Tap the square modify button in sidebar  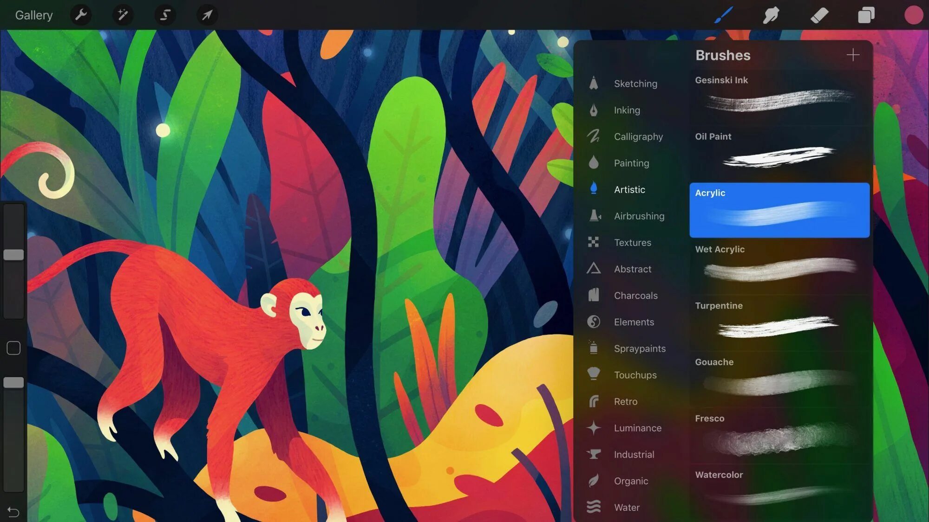tap(13, 348)
